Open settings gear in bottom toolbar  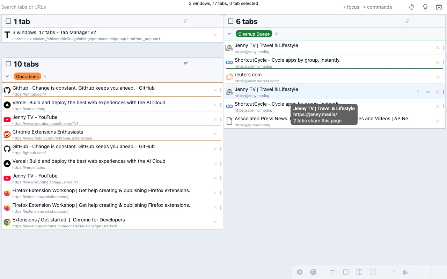[x=300, y=272]
